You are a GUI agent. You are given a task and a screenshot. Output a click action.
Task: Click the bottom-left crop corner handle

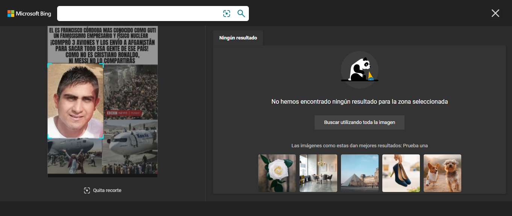[49, 137]
